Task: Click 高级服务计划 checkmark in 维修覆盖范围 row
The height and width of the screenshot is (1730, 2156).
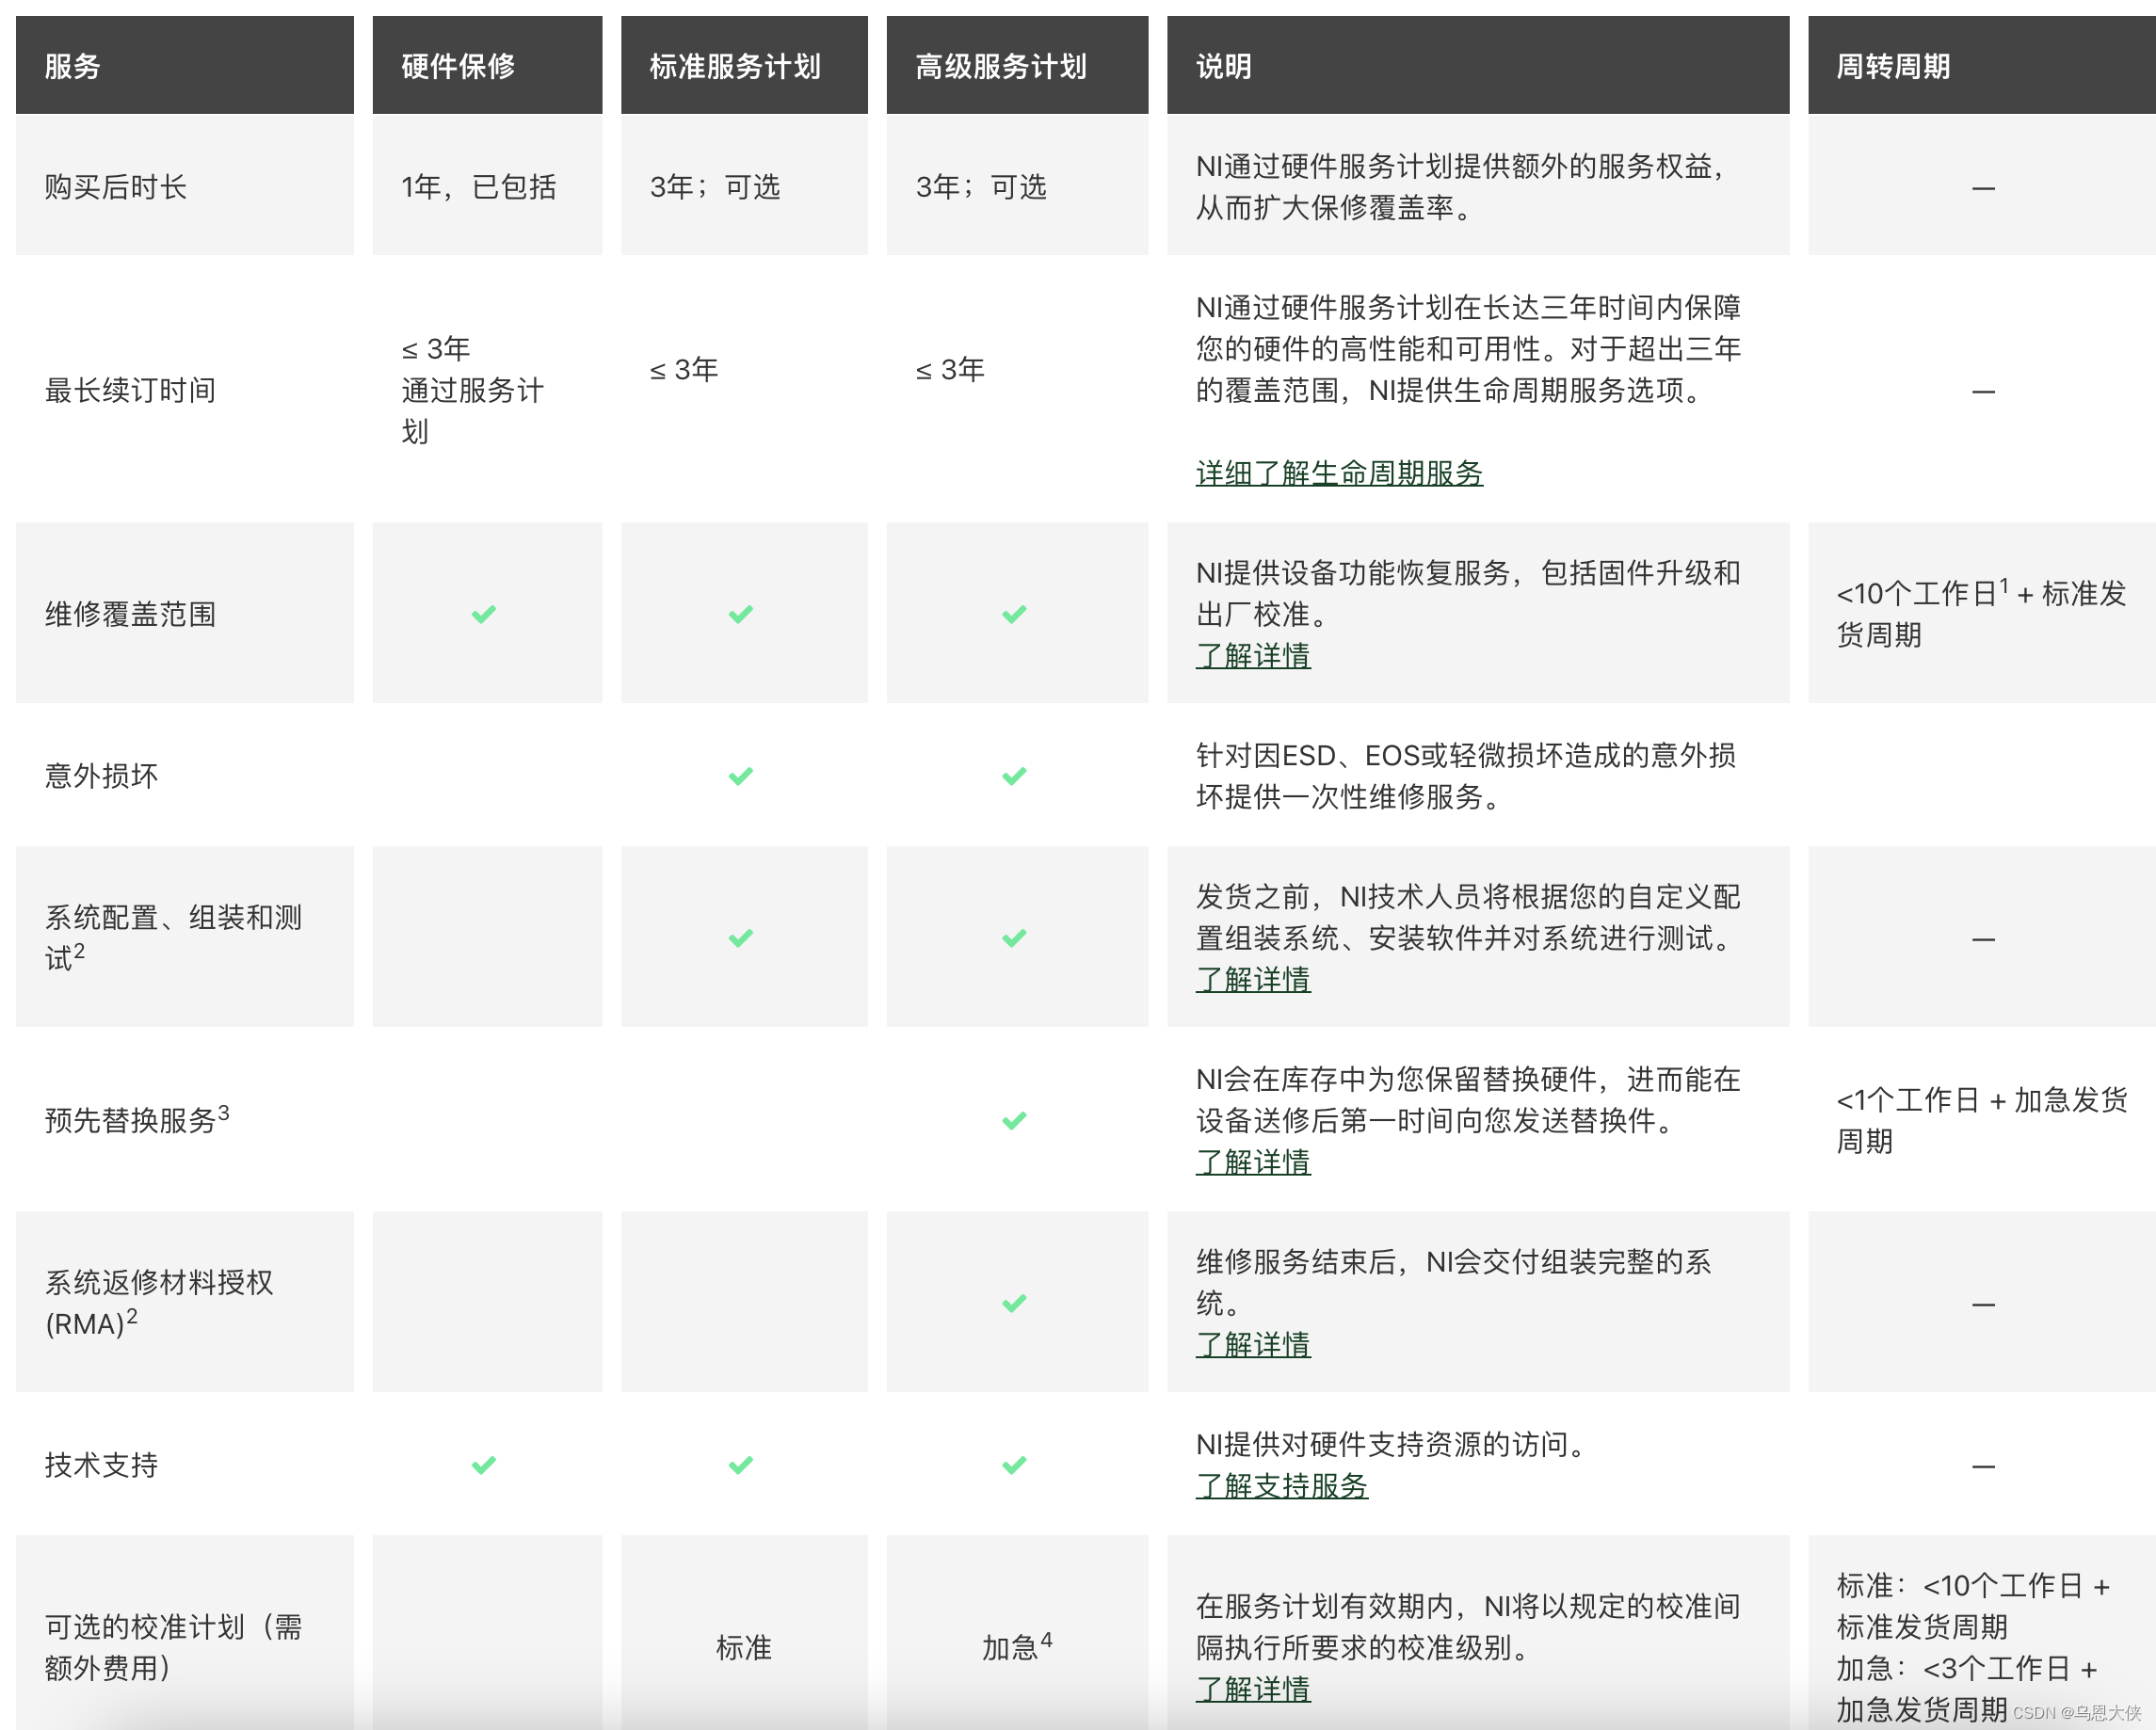Action: tap(1015, 614)
